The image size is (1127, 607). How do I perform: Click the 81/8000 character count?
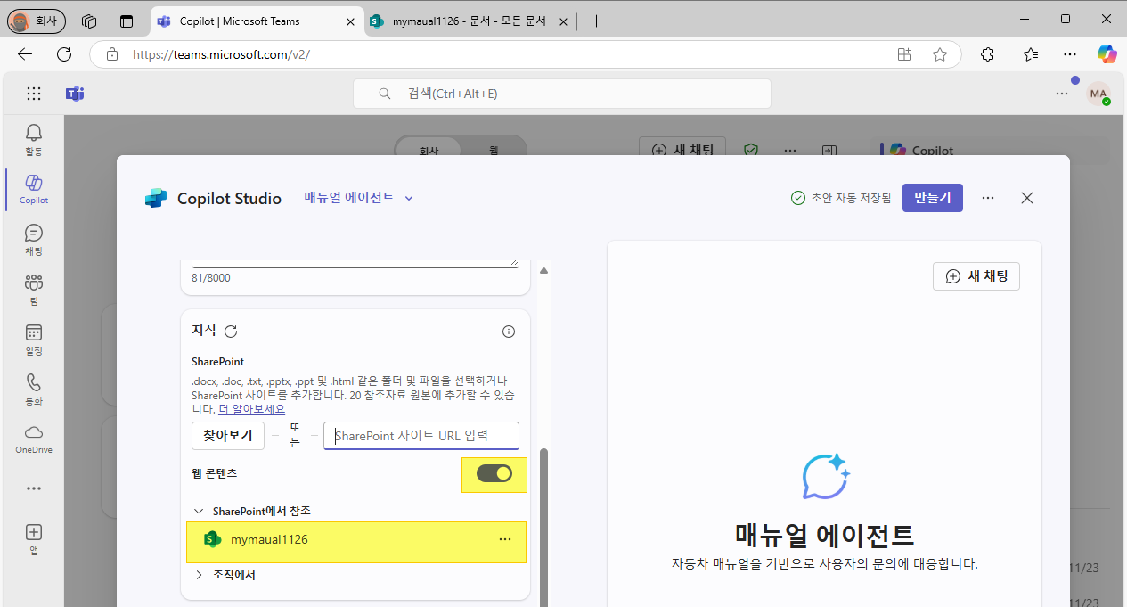[x=210, y=278]
